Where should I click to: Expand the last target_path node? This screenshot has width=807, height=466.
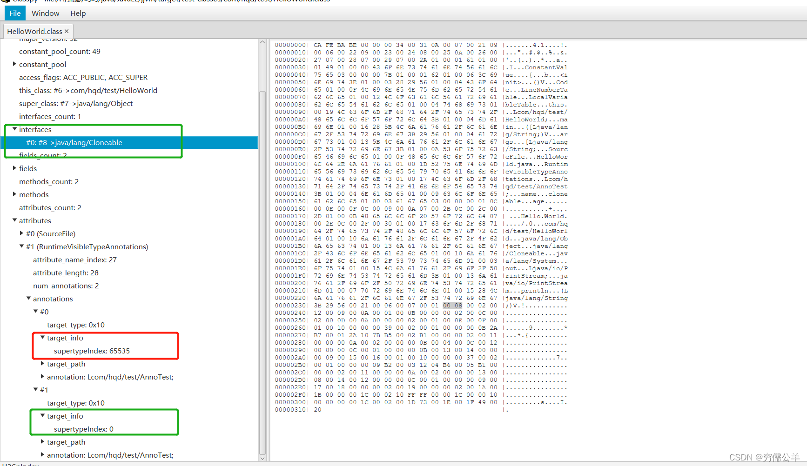(42, 442)
